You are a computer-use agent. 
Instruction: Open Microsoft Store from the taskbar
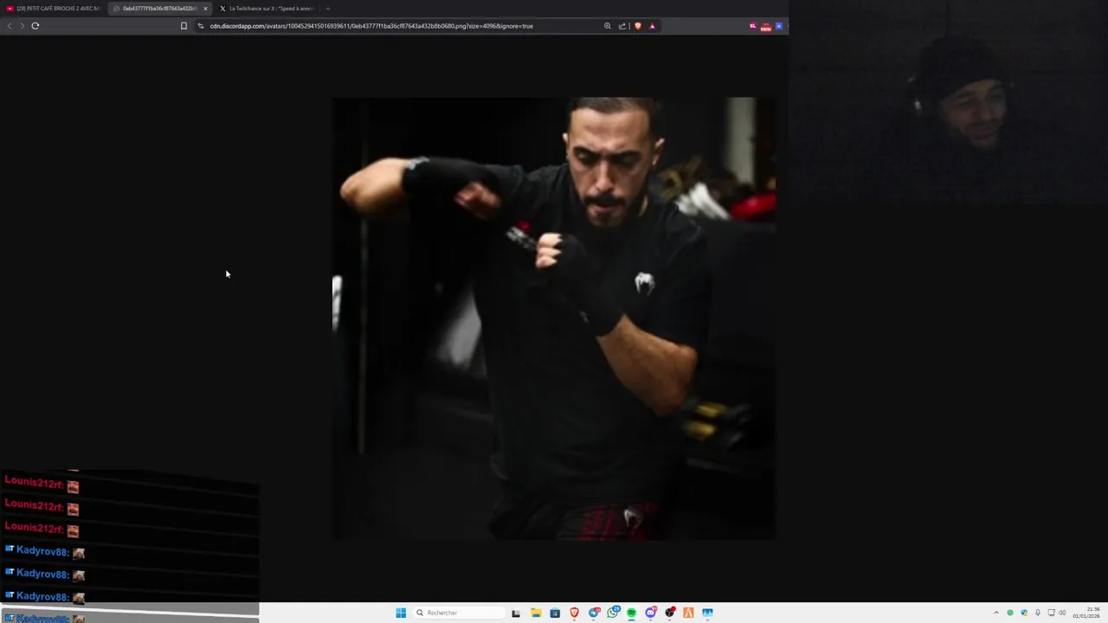(555, 613)
